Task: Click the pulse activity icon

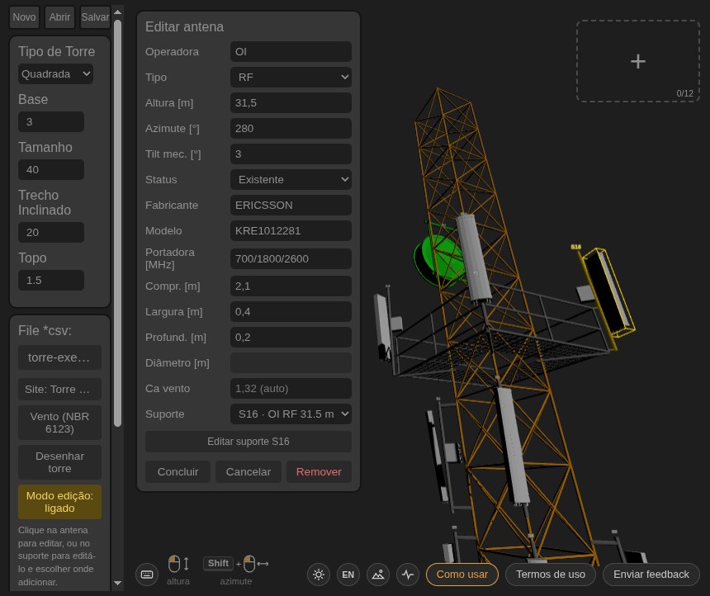Action: point(408,575)
